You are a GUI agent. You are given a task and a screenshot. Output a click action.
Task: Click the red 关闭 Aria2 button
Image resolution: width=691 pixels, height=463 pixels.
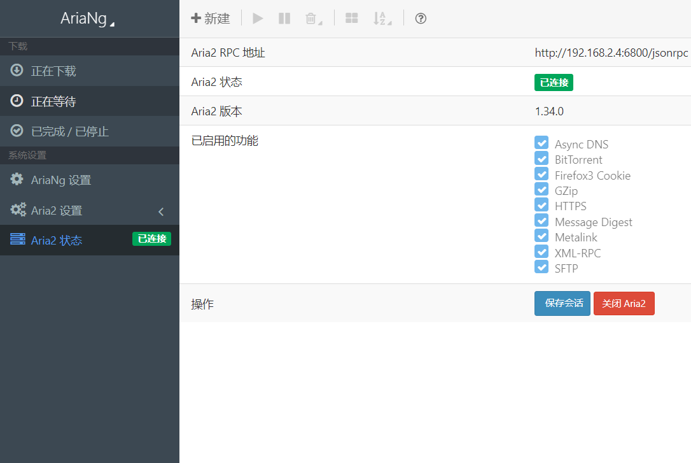click(x=624, y=304)
